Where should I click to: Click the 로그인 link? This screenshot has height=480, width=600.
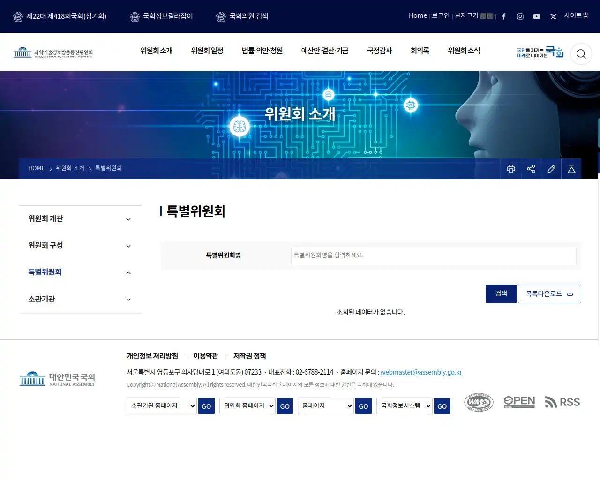click(441, 15)
